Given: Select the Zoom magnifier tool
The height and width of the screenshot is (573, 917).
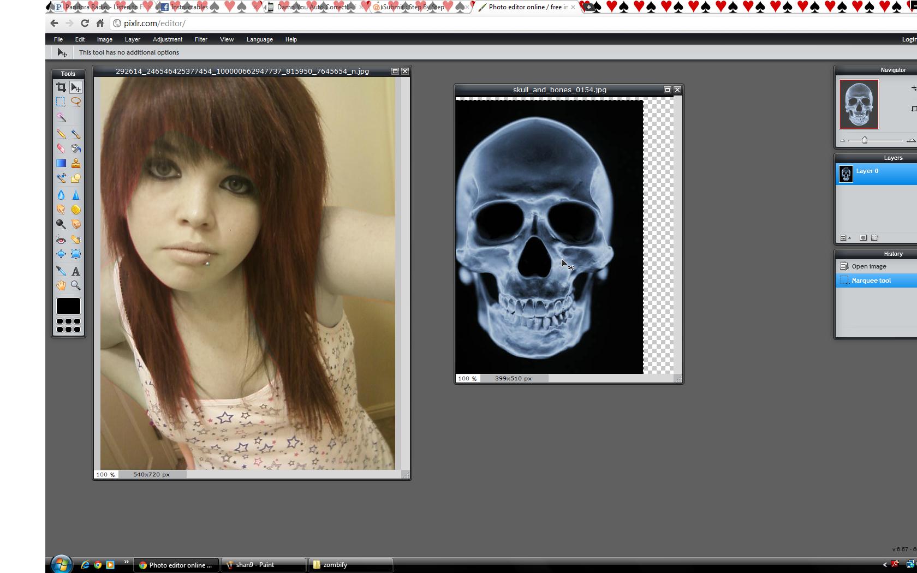Looking at the screenshot, I should pos(76,285).
